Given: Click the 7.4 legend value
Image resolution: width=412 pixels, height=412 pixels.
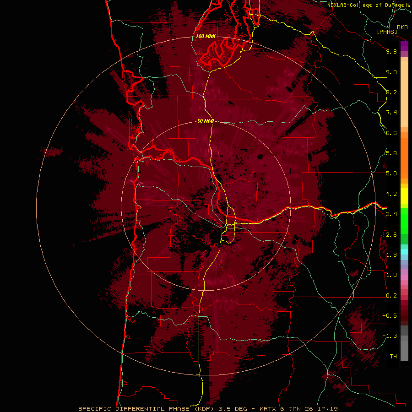Looking at the screenshot, I should tap(391, 113).
